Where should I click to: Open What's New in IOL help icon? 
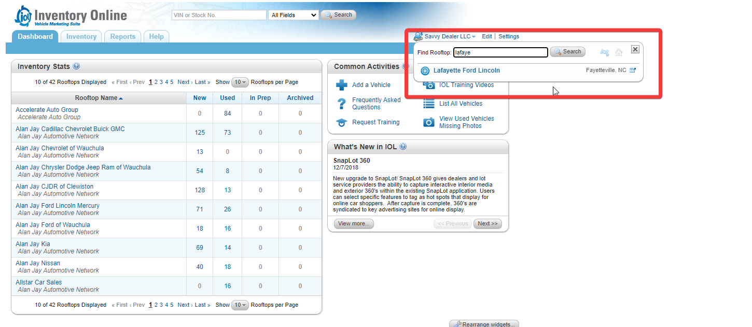pos(403,147)
